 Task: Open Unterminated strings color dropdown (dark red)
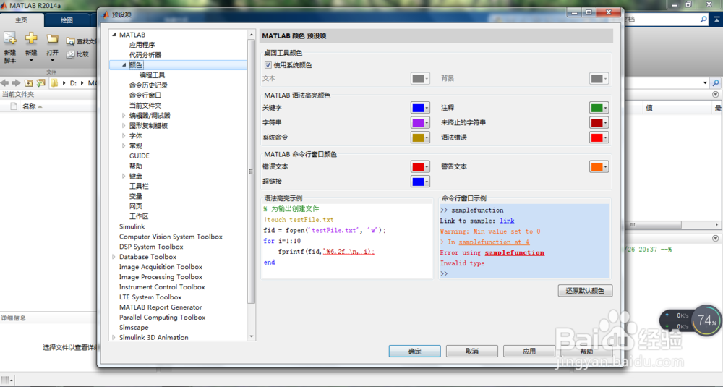(599, 123)
